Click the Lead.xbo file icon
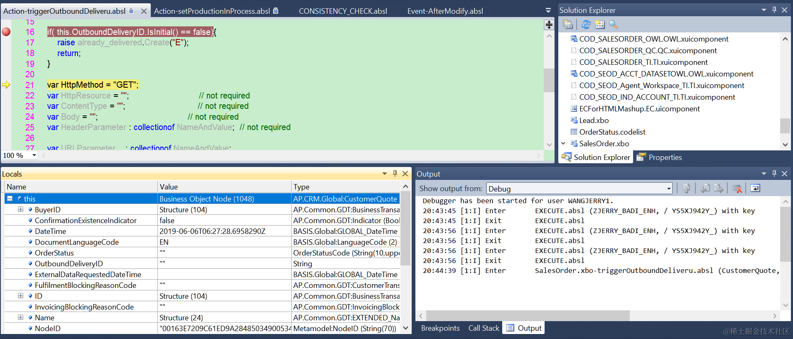The width and height of the screenshot is (793, 339). (x=574, y=120)
